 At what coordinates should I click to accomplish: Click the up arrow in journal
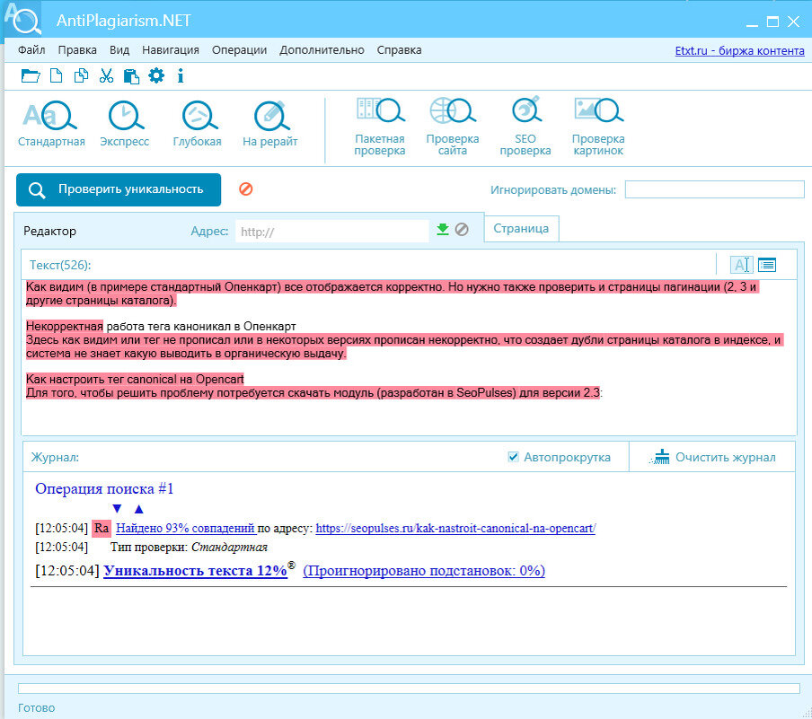click(x=139, y=509)
